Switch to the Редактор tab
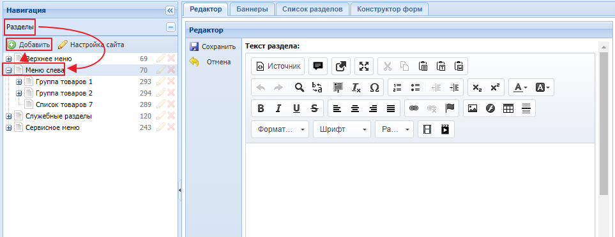 [x=206, y=9]
